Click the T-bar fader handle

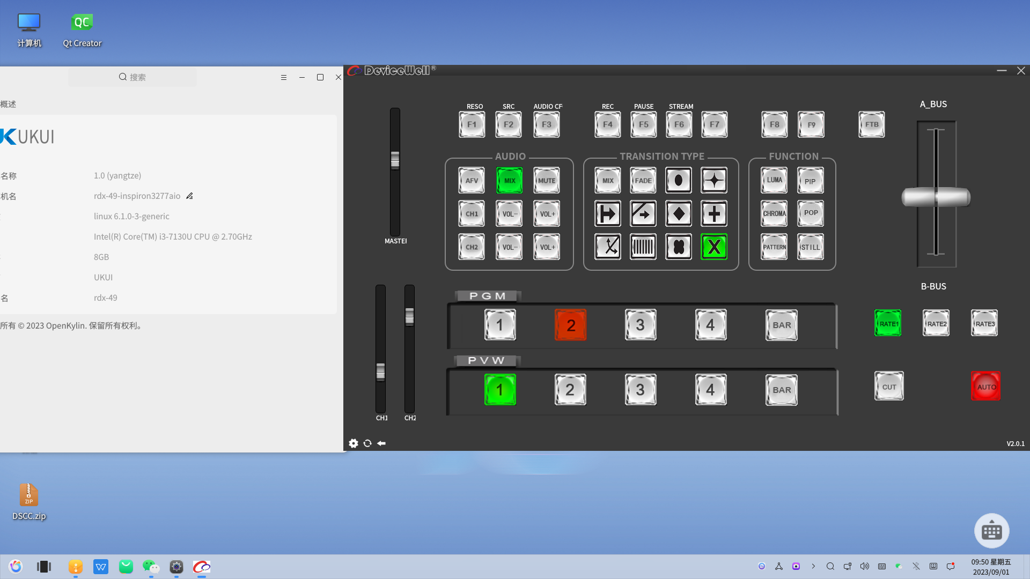(x=936, y=197)
